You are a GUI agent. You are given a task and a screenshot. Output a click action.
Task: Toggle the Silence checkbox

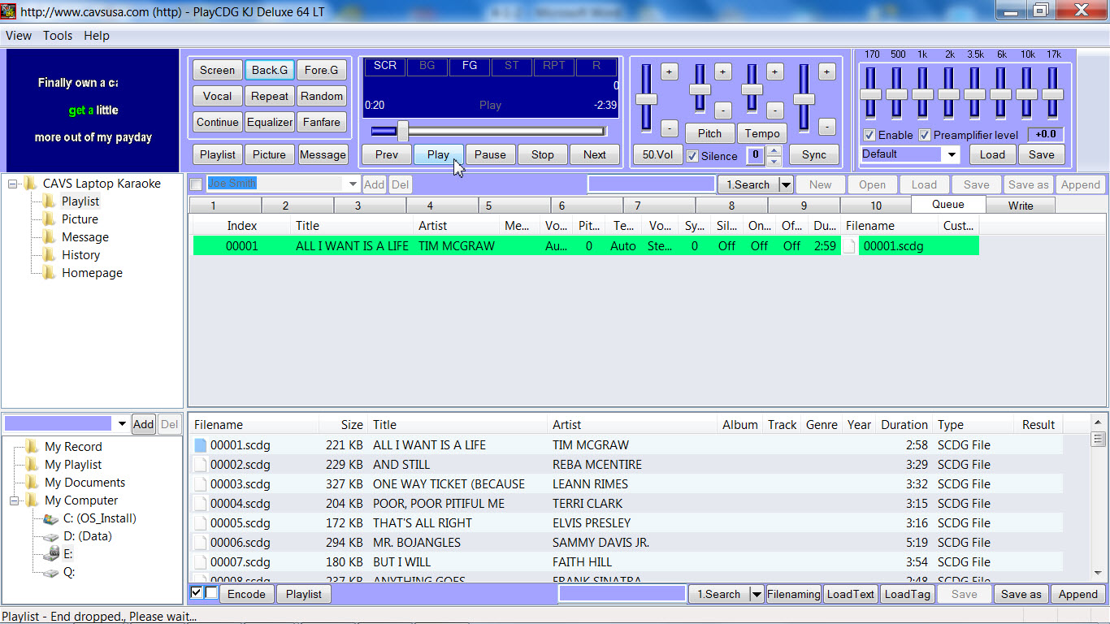[692, 156]
